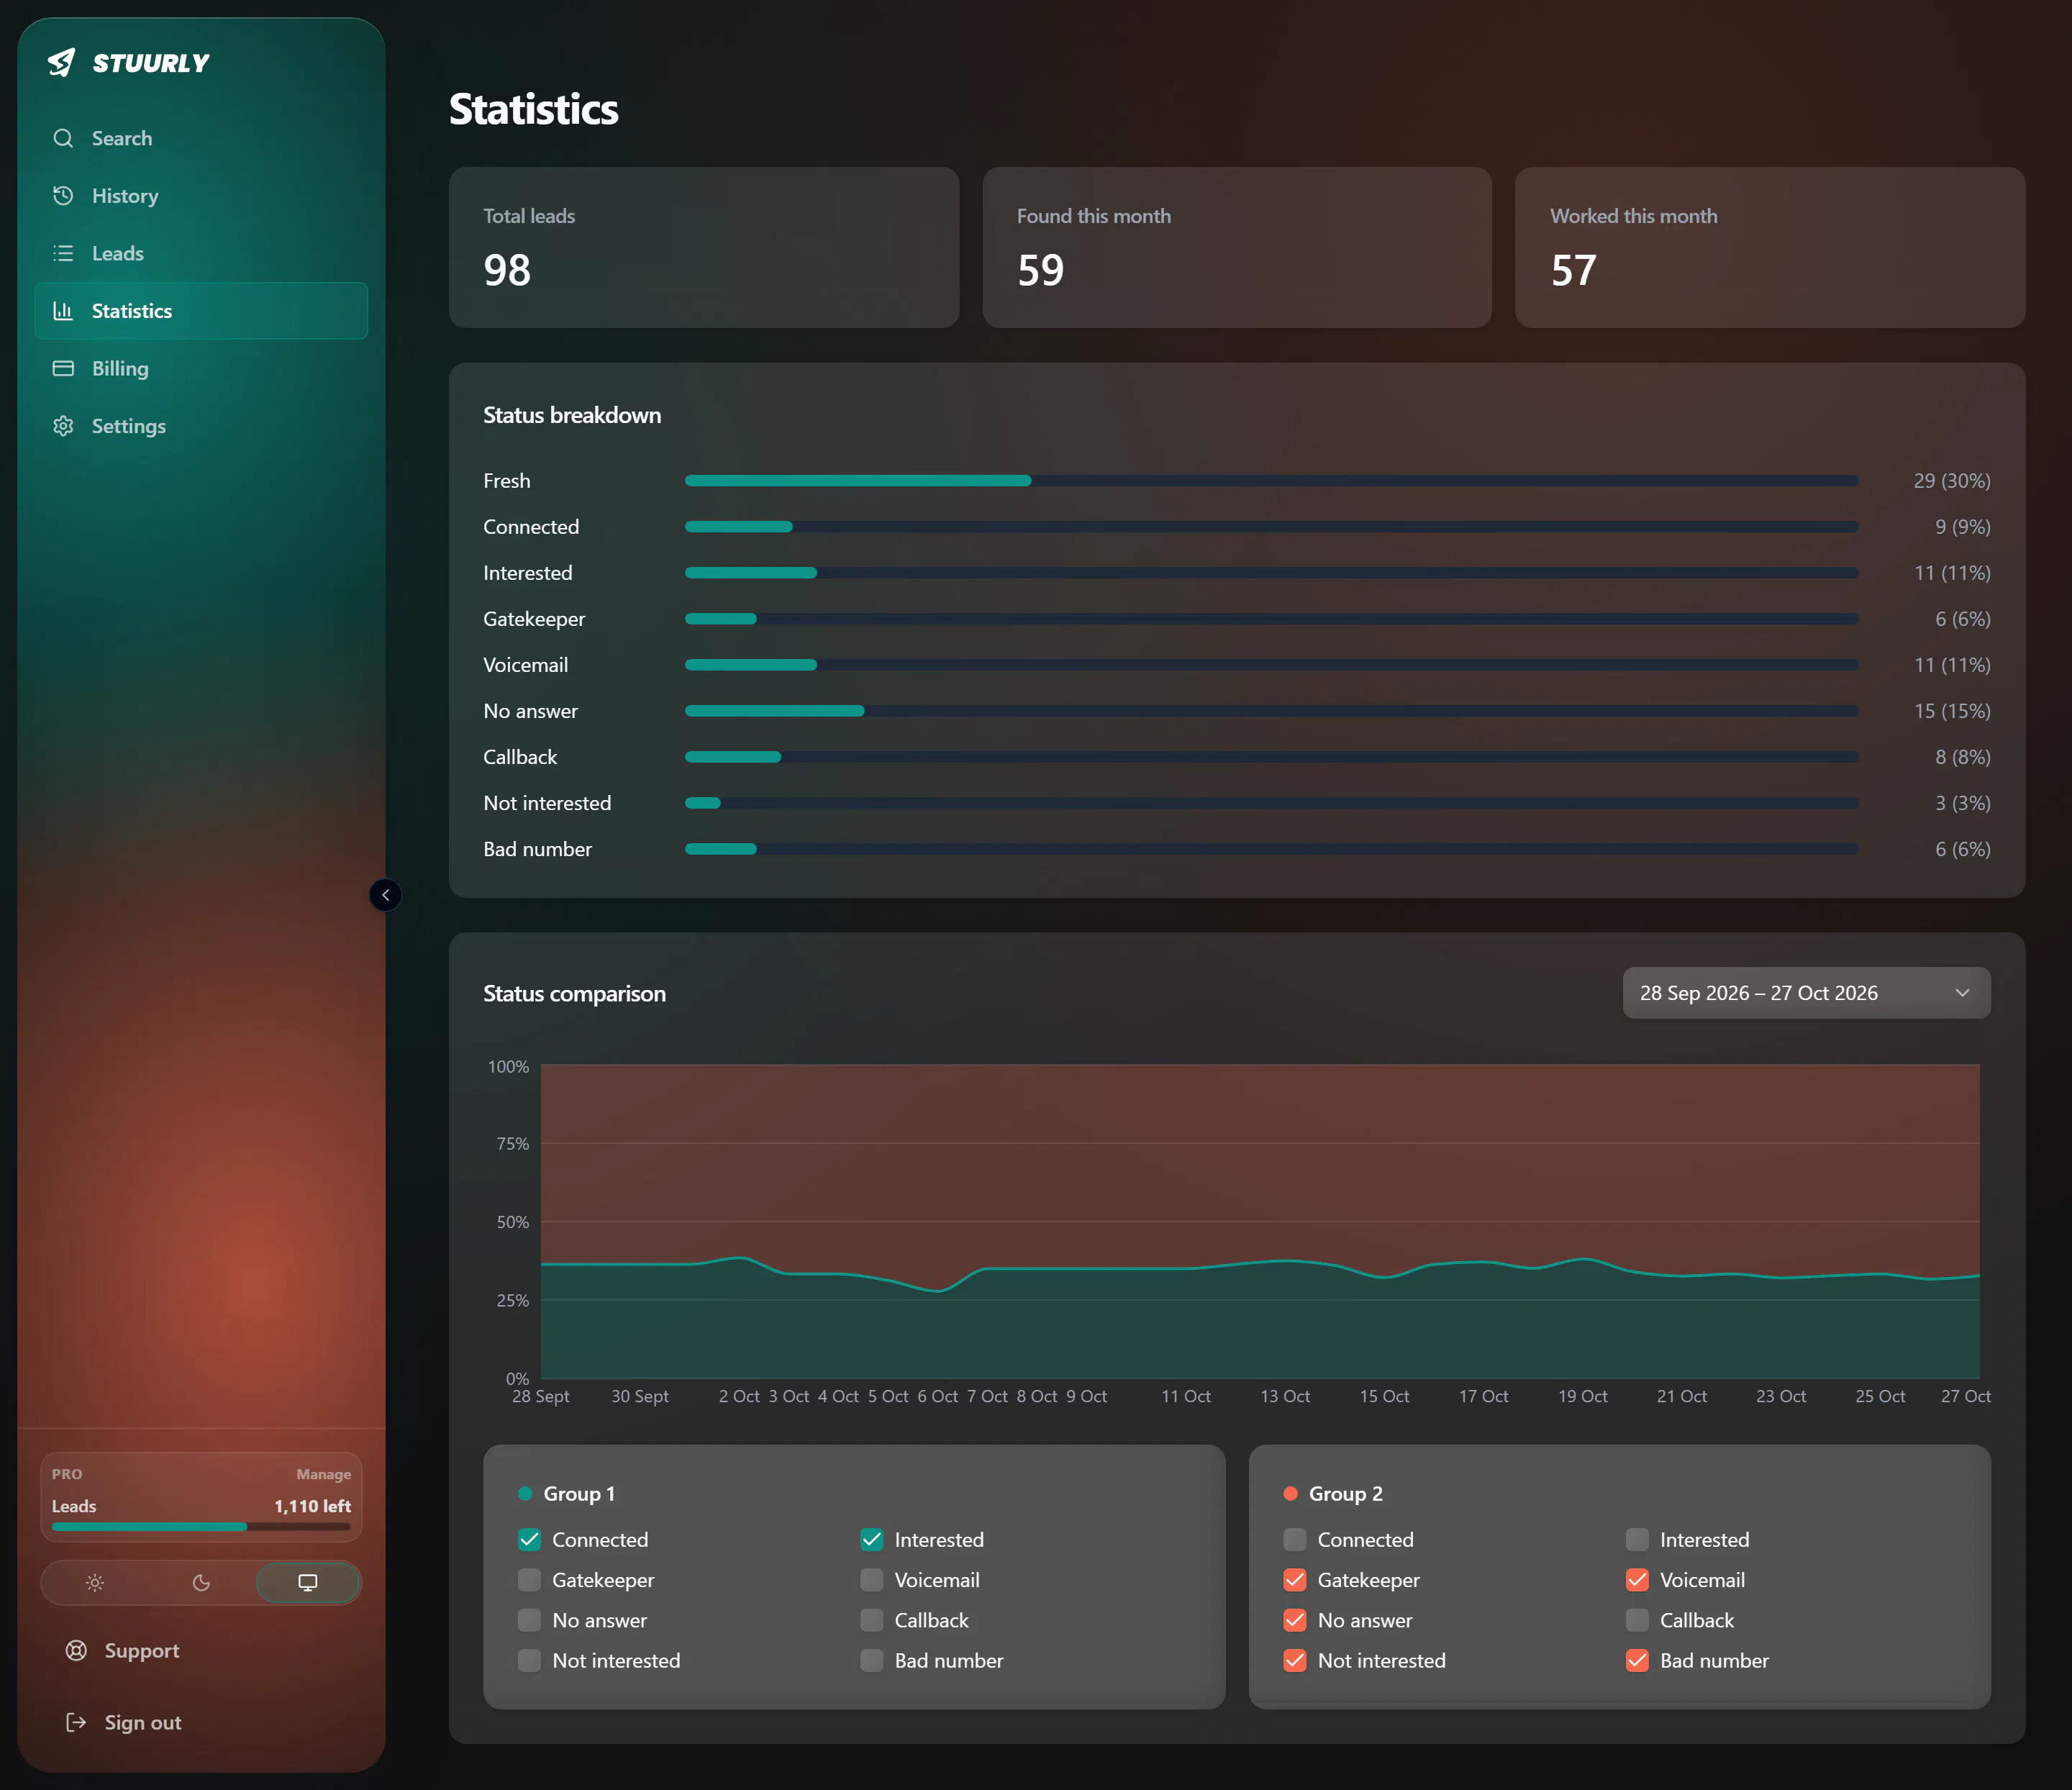
Task: Click Manage link in PRO plan card
Action: [x=323, y=1474]
